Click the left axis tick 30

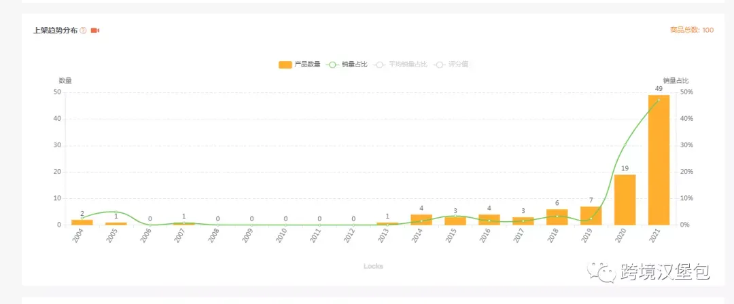click(x=57, y=145)
